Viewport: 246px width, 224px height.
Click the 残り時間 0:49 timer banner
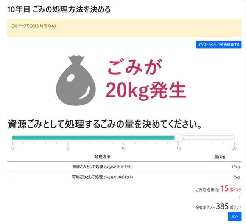[x=124, y=27]
